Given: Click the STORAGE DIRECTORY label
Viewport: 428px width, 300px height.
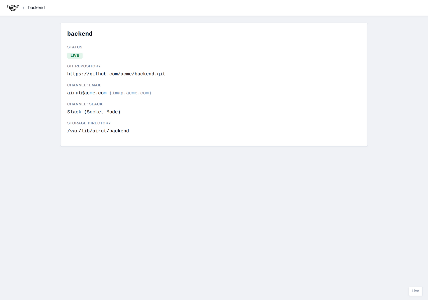Looking at the screenshot, I should (x=89, y=123).
